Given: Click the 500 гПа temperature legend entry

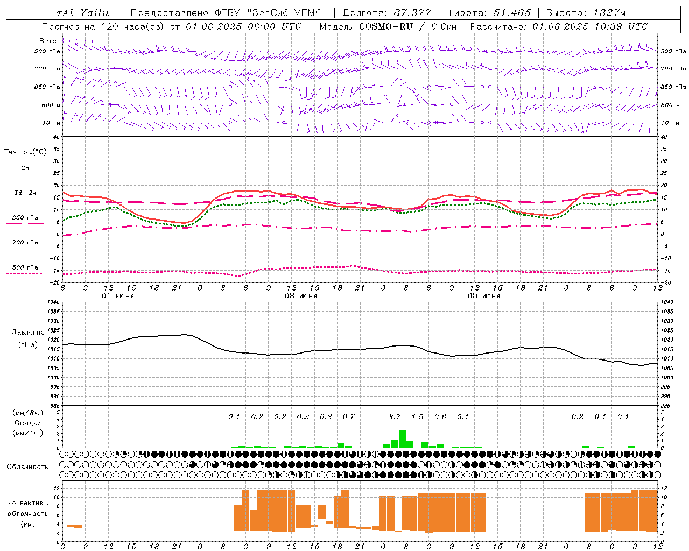Looking at the screenshot, I should [25, 270].
